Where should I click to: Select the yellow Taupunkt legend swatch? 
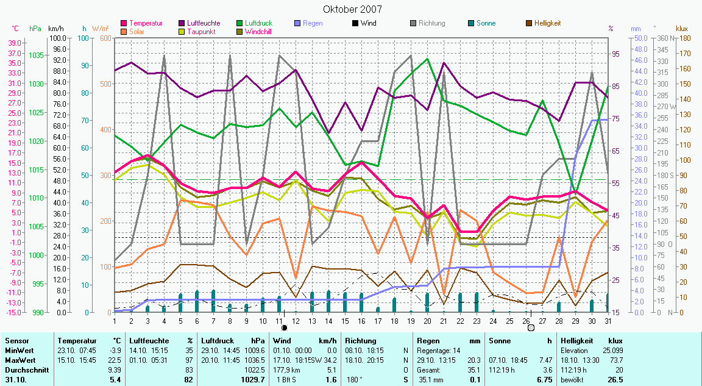coord(182,31)
